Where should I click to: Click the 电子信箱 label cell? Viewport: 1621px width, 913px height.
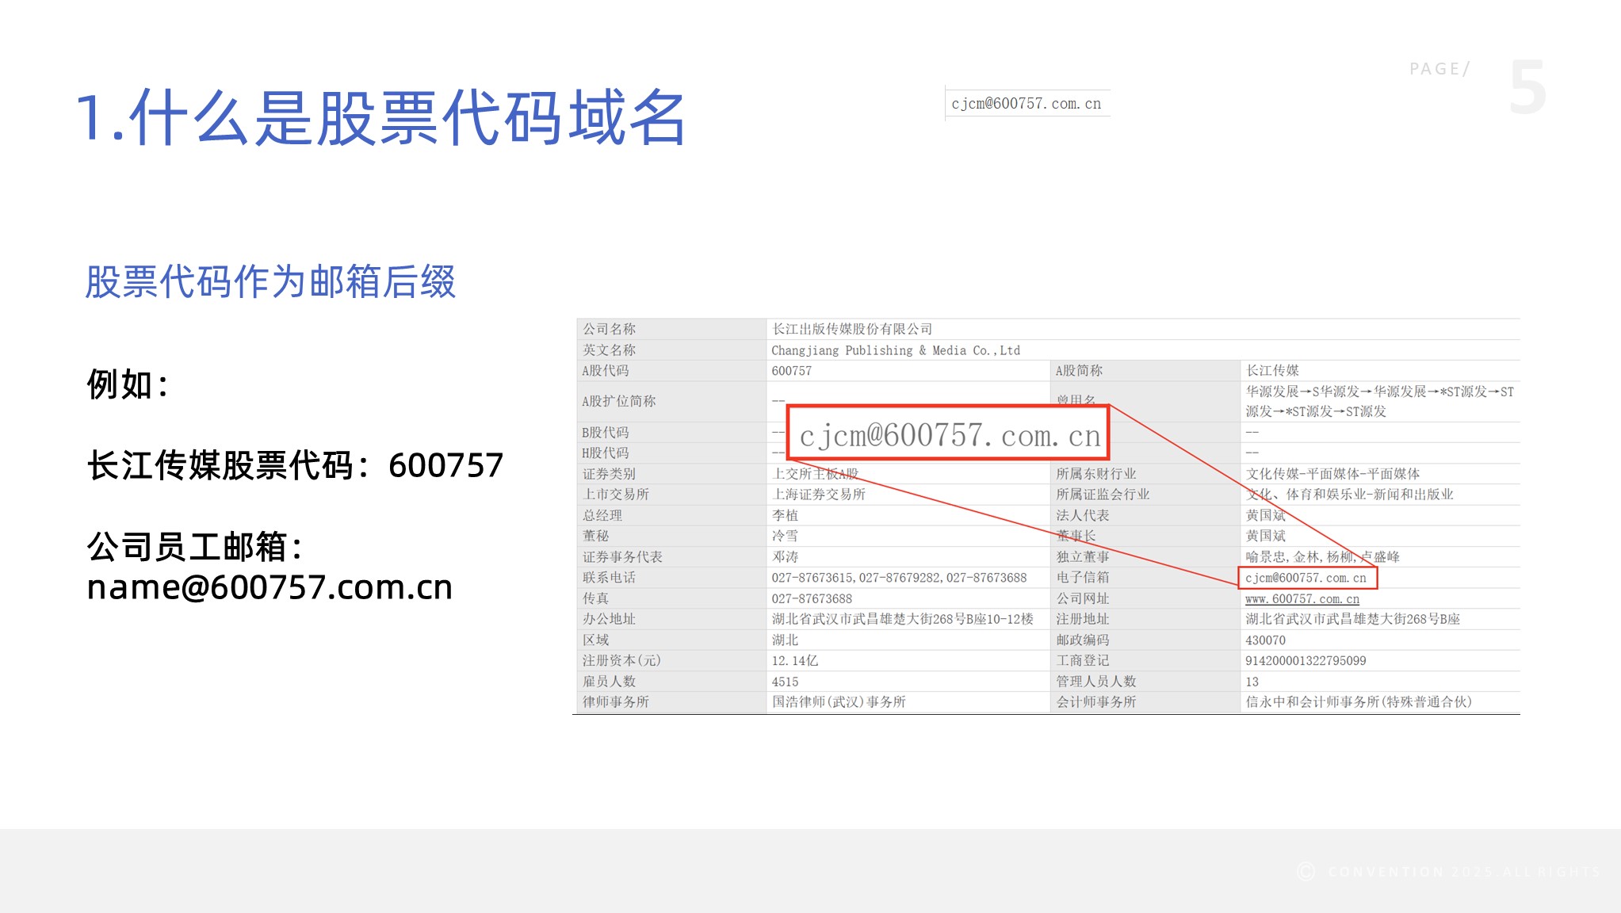click(x=1082, y=578)
